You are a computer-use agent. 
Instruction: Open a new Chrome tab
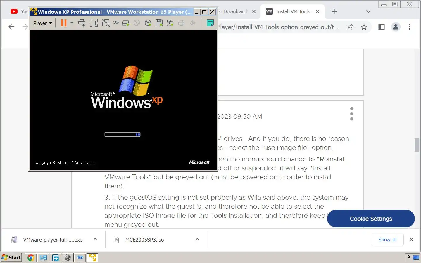pos(334,11)
